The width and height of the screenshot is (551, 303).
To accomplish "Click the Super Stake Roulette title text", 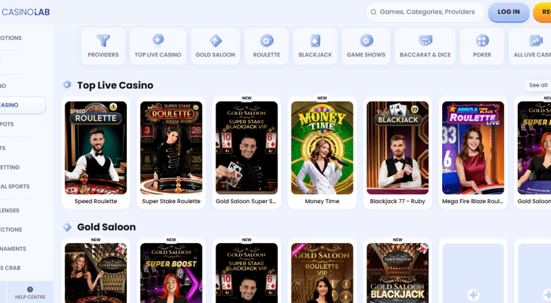I will pos(171,201).
